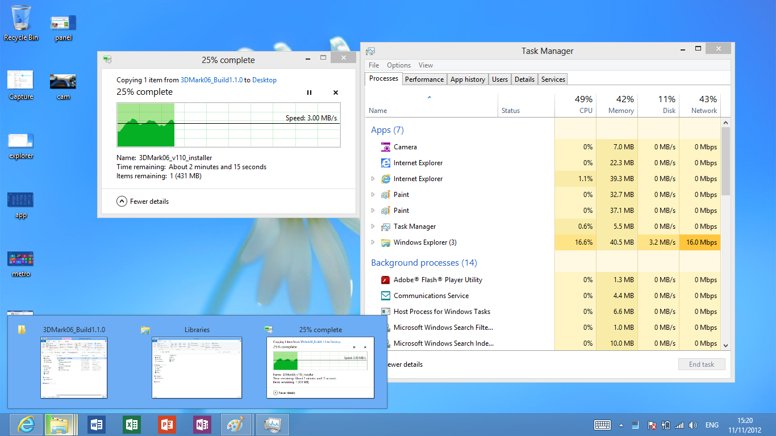Screen dimensions: 776x436
Task: Click the Task Manager taskbar icon
Action: 273,425
